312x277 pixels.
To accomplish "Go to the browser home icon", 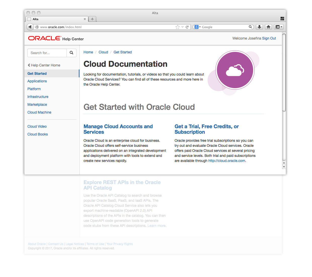I will [268, 27].
